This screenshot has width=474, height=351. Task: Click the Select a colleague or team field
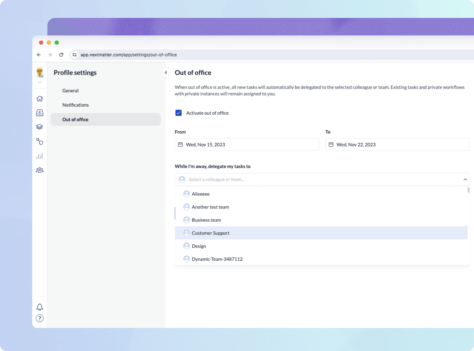click(x=322, y=179)
